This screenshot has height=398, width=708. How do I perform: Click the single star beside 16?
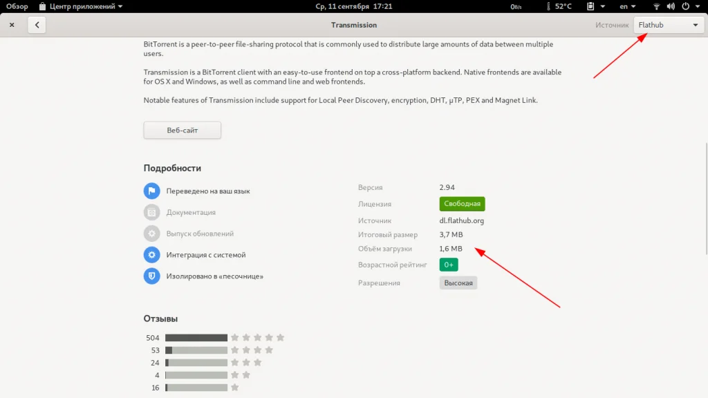[235, 387]
